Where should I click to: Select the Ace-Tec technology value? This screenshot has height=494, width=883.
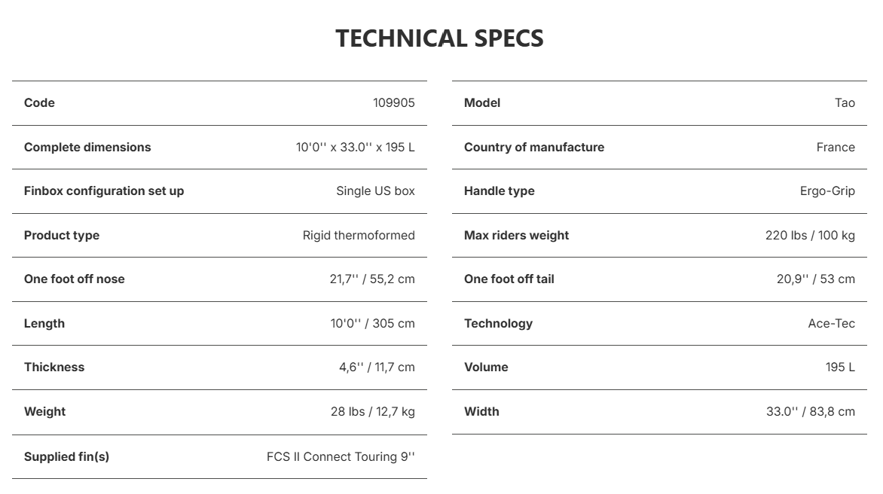pyautogui.click(x=831, y=324)
